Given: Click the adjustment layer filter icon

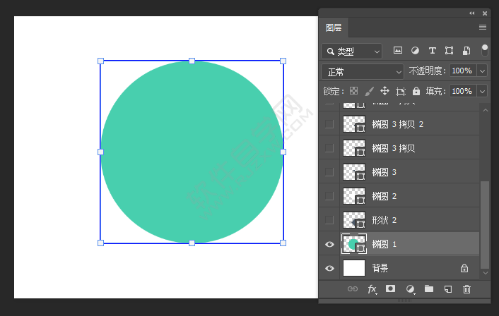Looking at the screenshot, I should pyautogui.click(x=415, y=51).
